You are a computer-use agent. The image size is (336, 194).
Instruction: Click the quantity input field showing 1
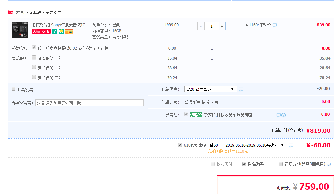[x=212, y=26]
